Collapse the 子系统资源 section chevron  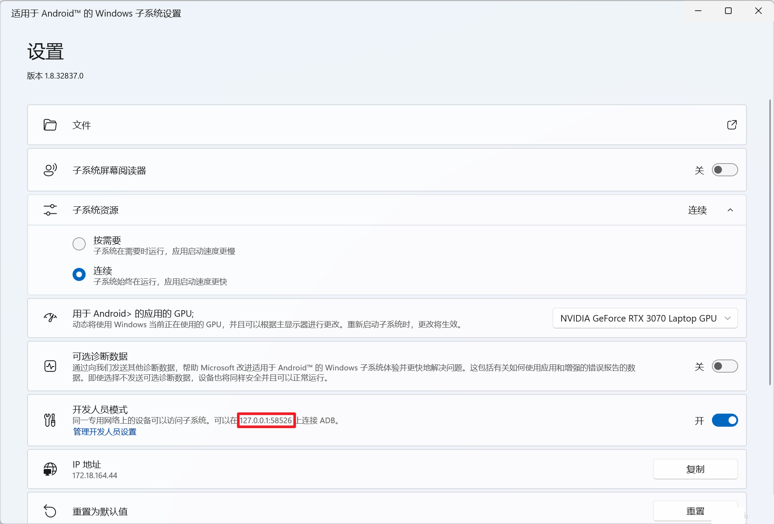(730, 210)
